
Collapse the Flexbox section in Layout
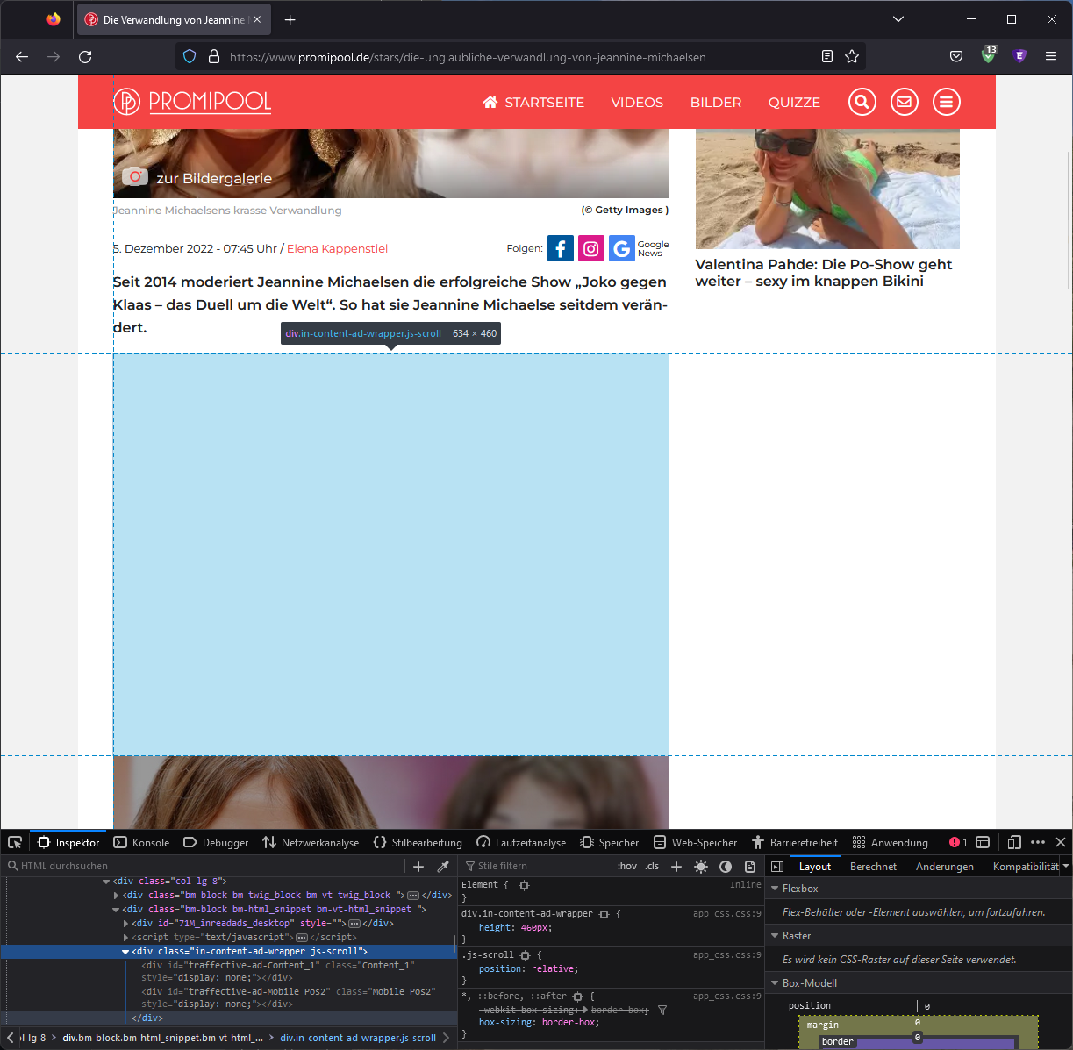(775, 888)
